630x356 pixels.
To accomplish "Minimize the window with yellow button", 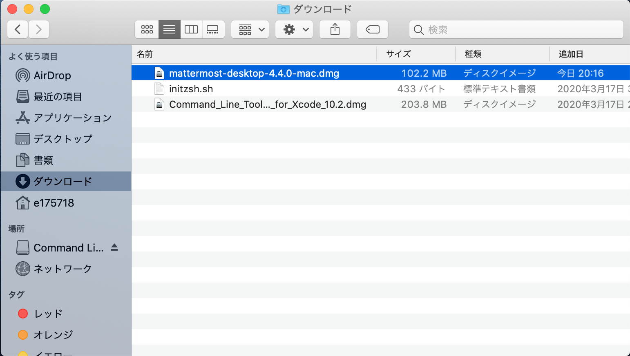I will point(29,9).
